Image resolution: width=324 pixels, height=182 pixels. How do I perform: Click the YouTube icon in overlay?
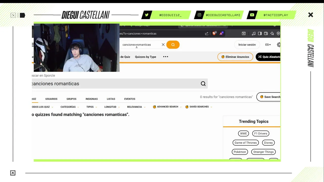pos(252,15)
